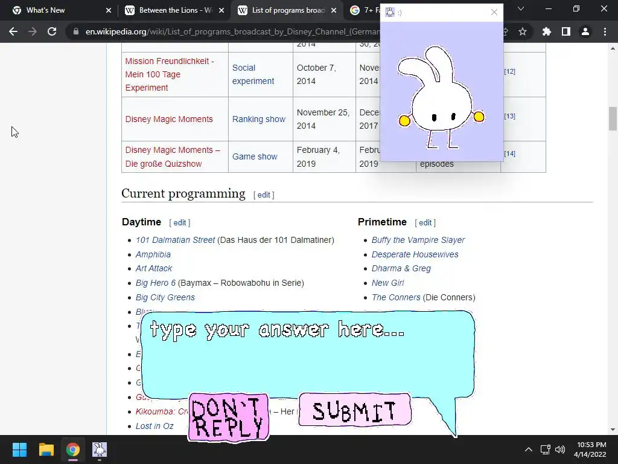
Task: Click the address bar URL
Action: (232, 31)
